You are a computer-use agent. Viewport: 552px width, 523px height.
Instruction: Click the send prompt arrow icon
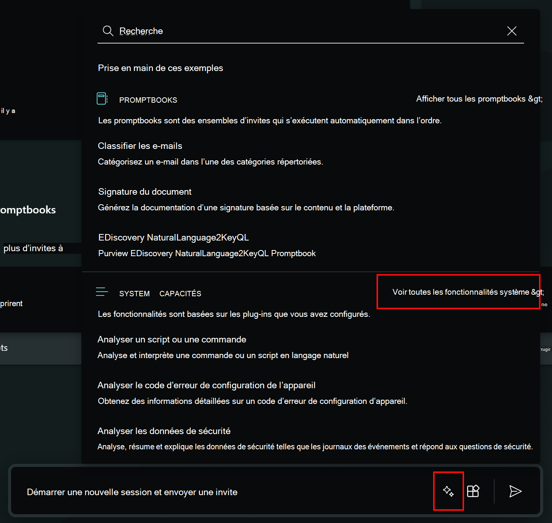[x=515, y=491]
